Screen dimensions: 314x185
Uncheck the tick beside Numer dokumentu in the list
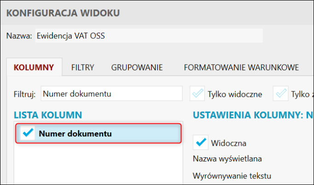29,133
